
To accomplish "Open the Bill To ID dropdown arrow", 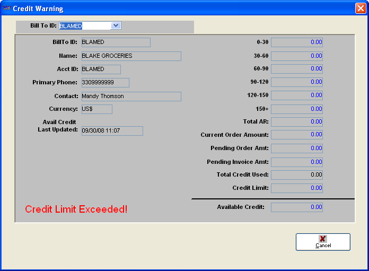I will [116, 25].
